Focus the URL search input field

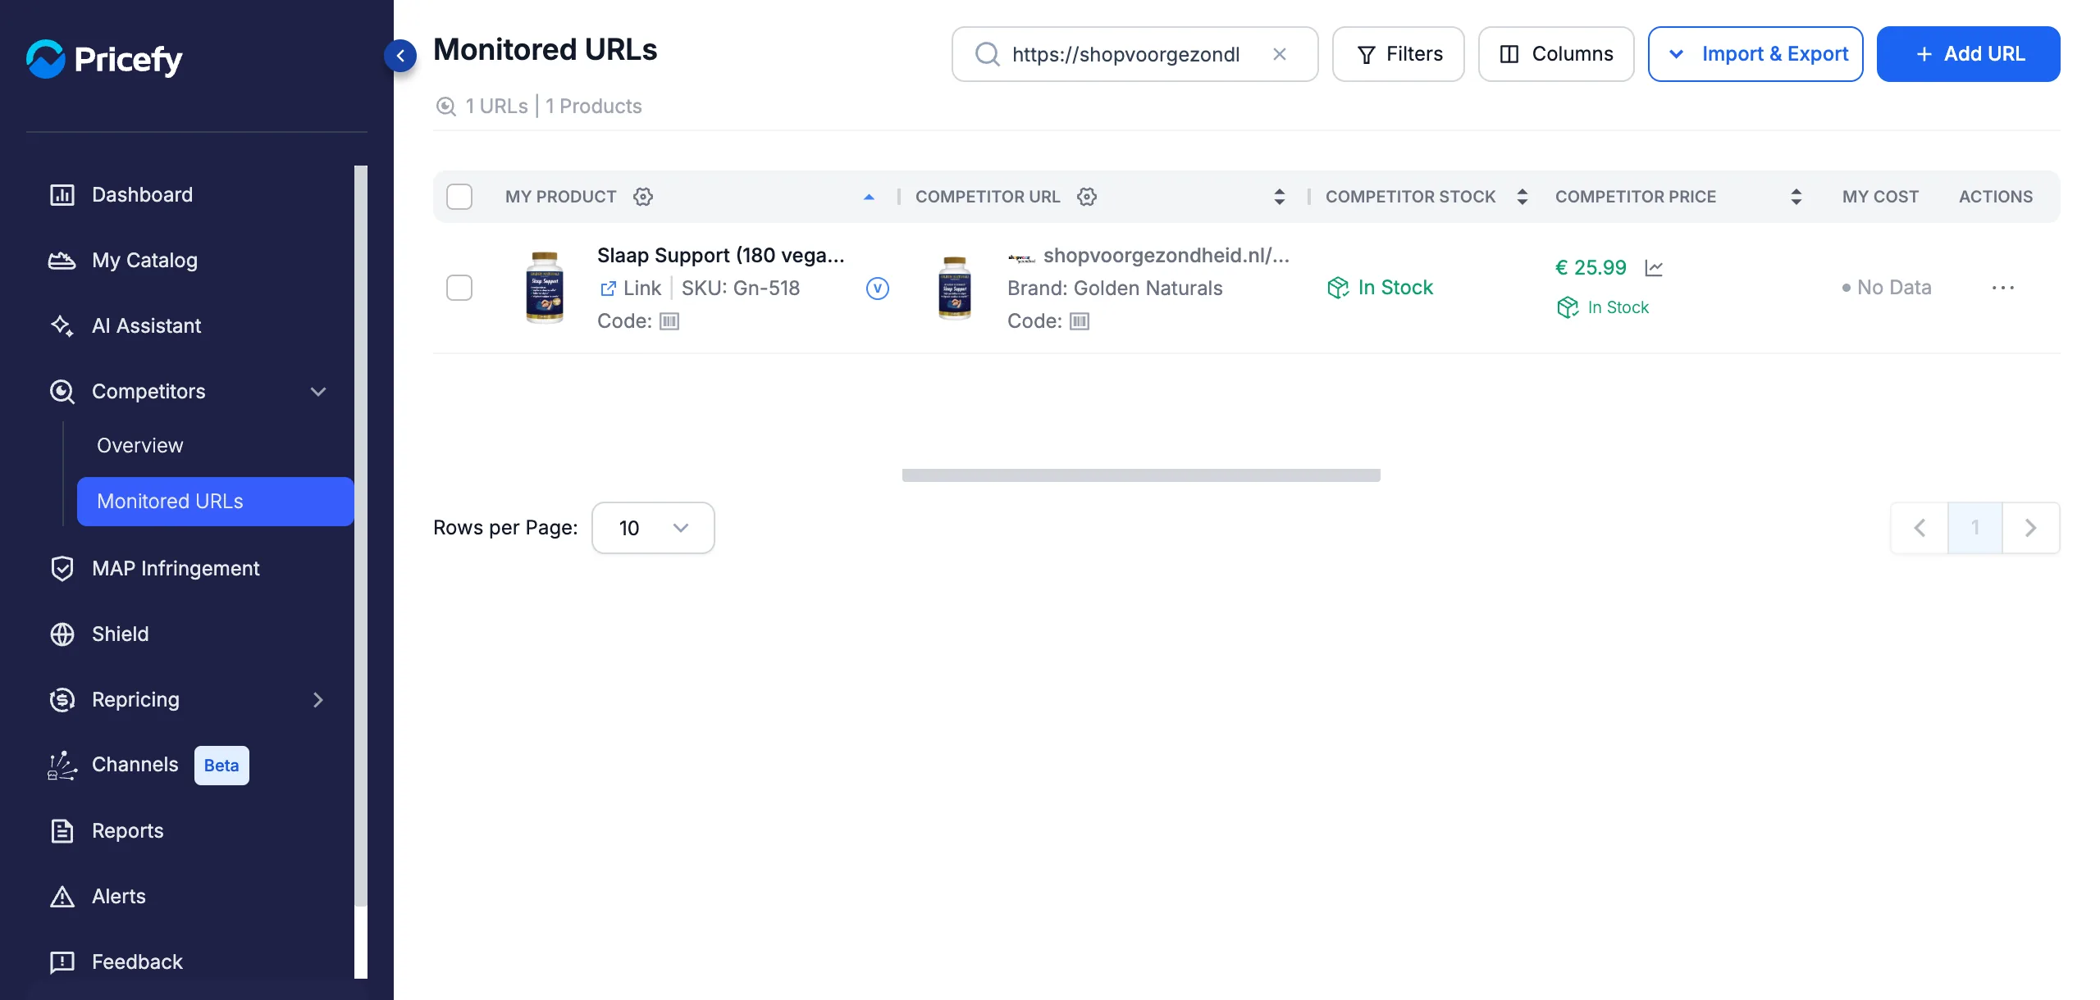(1135, 54)
